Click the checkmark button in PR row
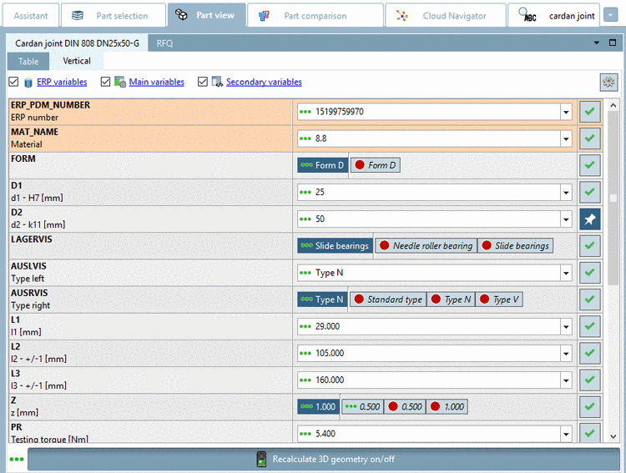626x473 pixels. 589,433
